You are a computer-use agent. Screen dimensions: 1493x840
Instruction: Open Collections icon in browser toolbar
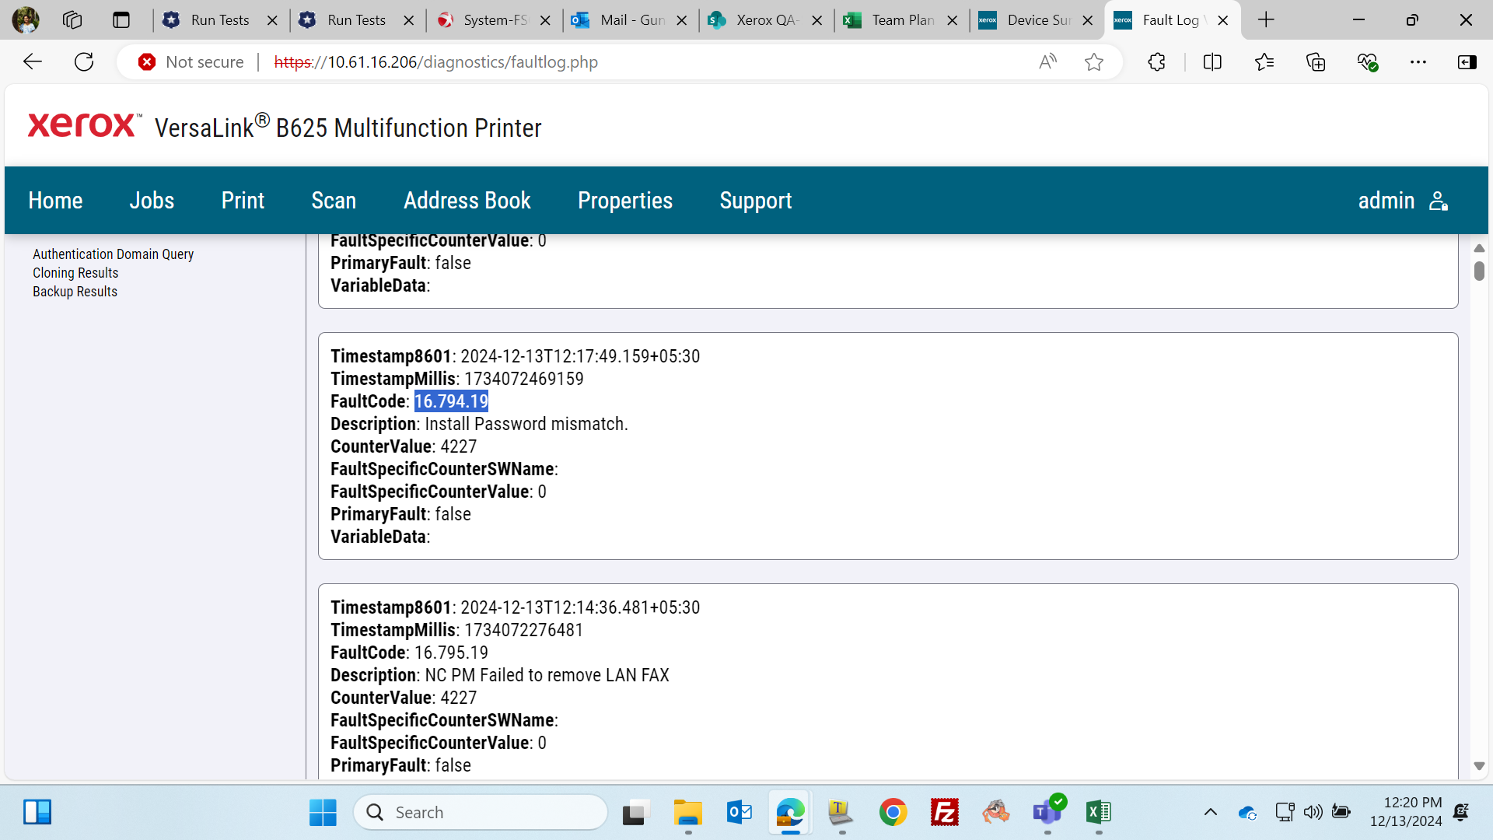[1316, 62]
